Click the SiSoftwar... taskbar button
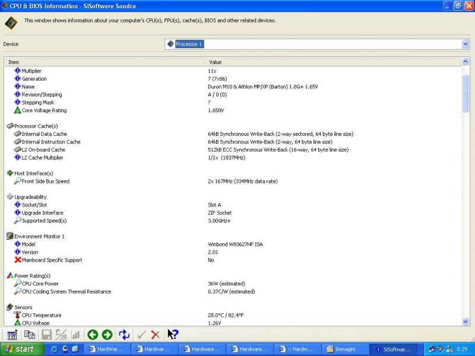Screen dimensions: 475x356 pyautogui.click(x=393, y=349)
